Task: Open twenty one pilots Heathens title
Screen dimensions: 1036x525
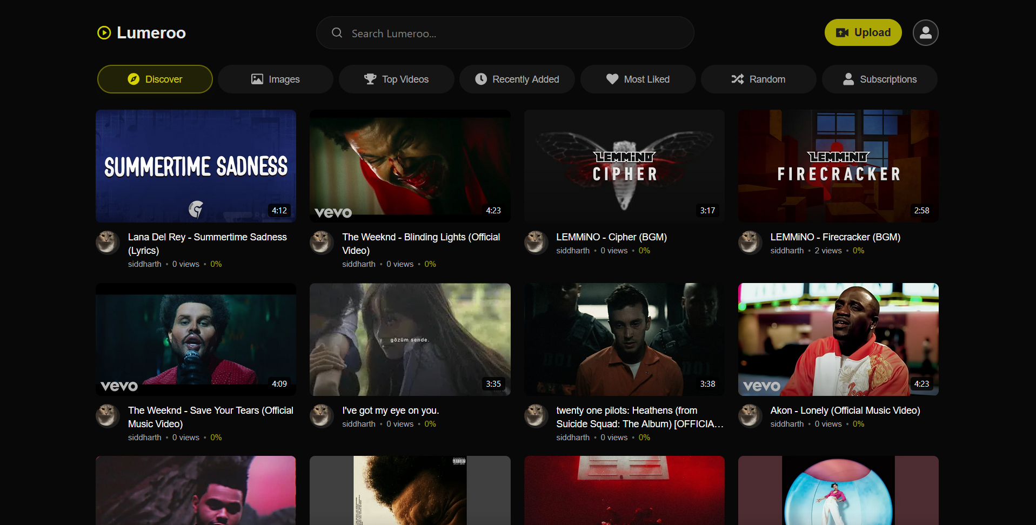Action: click(x=640, y=417)
